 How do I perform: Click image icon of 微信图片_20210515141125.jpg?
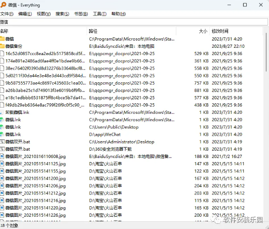pyautogui.click(x=2, y=164)
